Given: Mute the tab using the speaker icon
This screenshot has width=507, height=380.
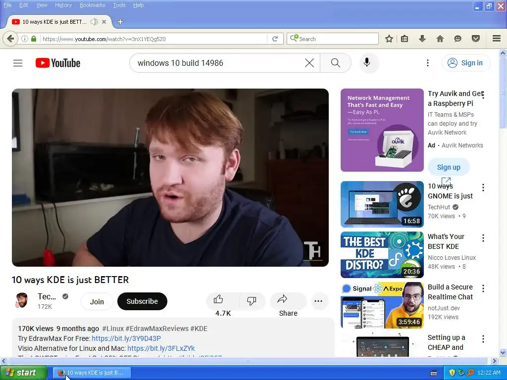Looking at the screenshot, I should pyautogui.click(x=94, y=22).
